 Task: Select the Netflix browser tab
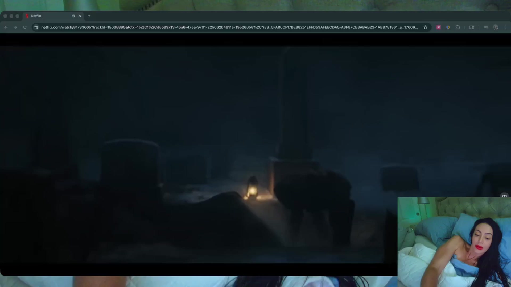[53, 16]
